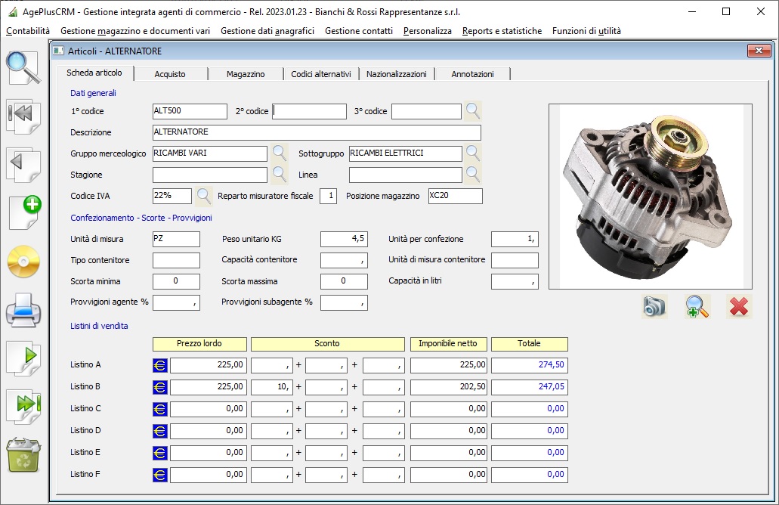The height and width of the screenshot is (505, 779).
Task: Delete the record with recycle bin icon
Action: pos(23,457)
